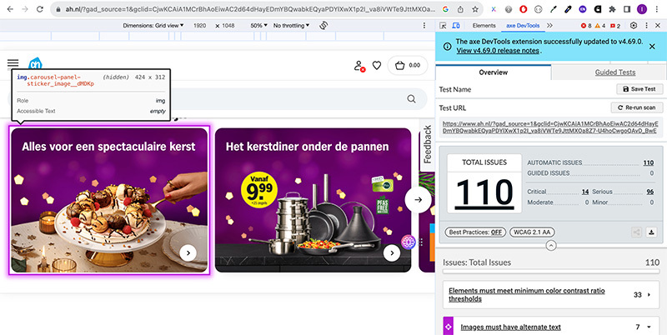Screen dimensions: 667x335
Task: Expand the color contrast ratio issue
Action: 550,294
